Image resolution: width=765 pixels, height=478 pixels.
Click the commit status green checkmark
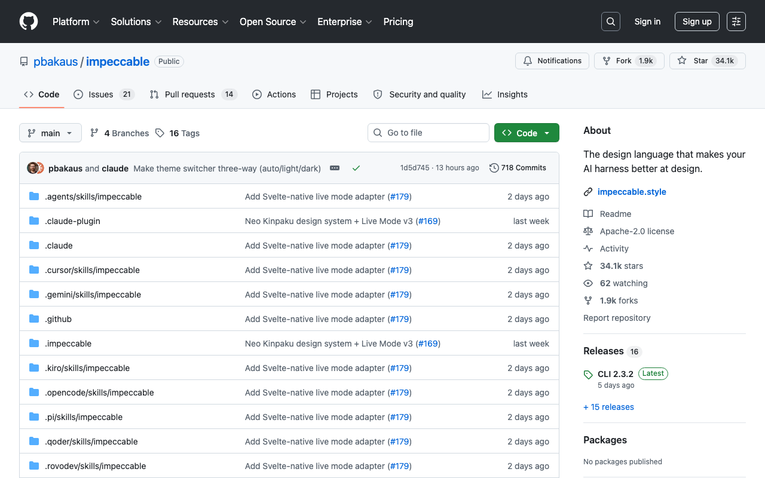[x=356, y=168]
